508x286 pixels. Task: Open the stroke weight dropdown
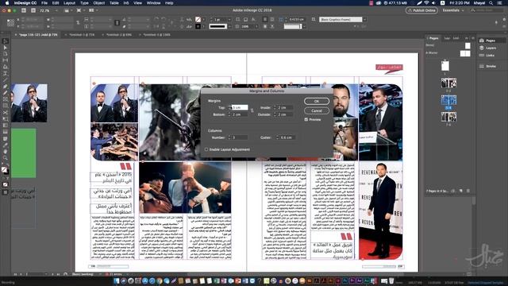229,19
